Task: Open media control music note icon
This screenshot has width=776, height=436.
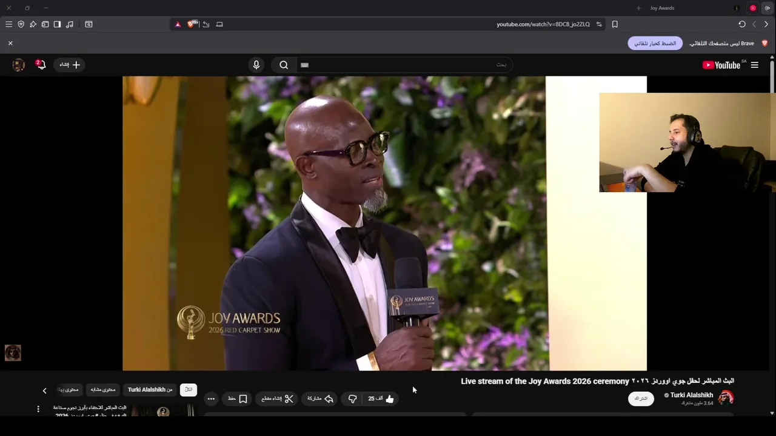Action: (70, 24)
